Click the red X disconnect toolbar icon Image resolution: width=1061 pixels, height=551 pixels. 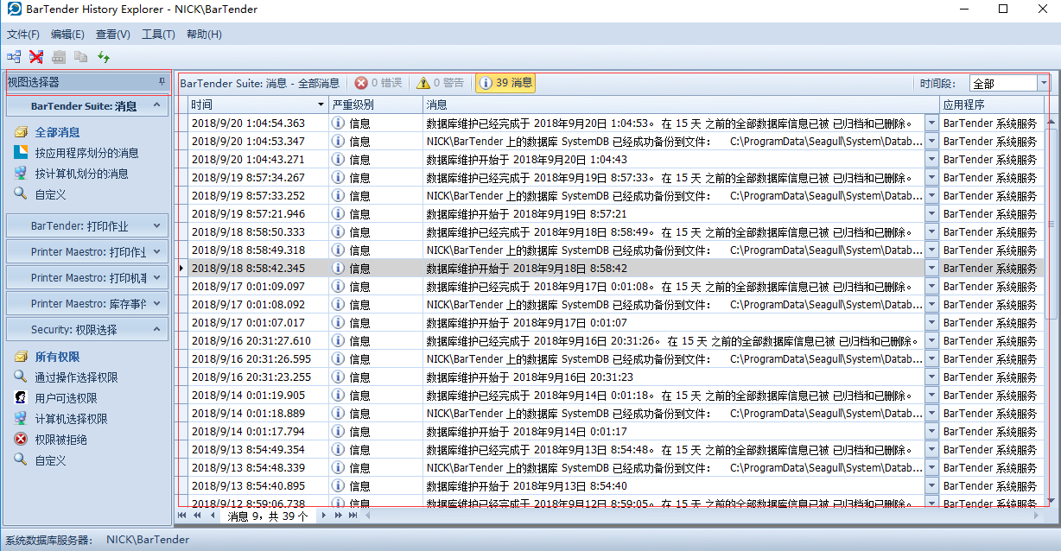pos(36,57)
